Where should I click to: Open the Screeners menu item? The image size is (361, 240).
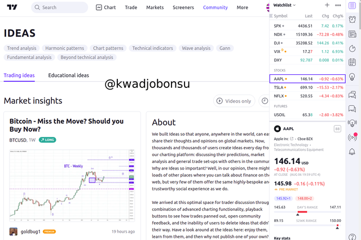pyautogui.click(x=183, y=7)
